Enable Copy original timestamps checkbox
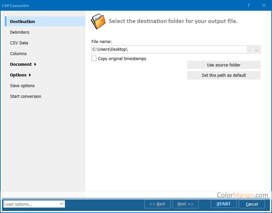Viewport: 272px width, 213px height. tap(94, 58)
